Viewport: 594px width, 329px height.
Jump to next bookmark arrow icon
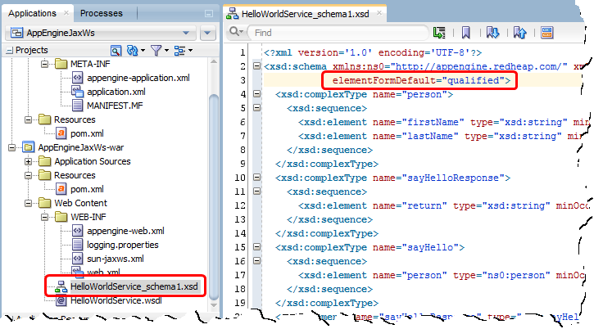click(x=493, y=33)
